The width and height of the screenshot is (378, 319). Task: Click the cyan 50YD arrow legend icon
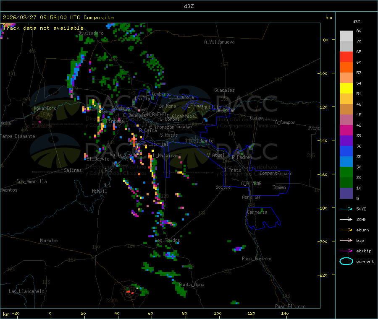[x=346, y=209]
